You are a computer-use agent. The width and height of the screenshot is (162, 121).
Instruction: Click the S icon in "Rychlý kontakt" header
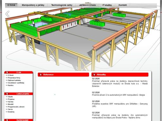pos(7,120)
